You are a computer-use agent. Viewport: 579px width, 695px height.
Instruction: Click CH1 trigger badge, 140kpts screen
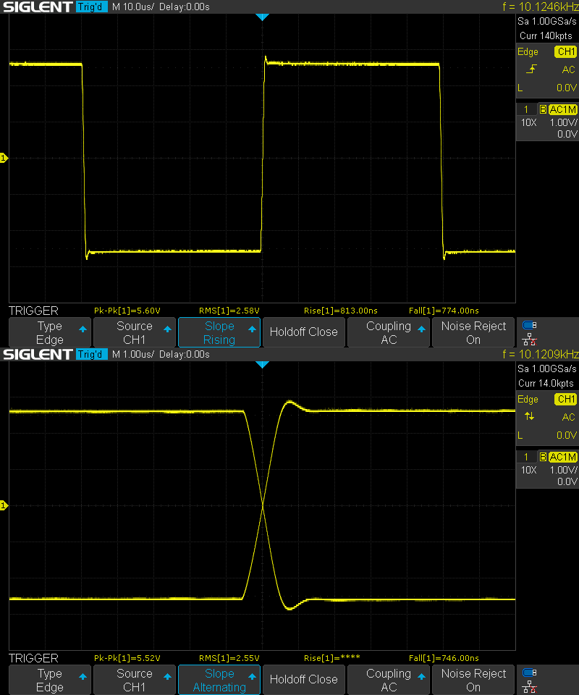566,52
